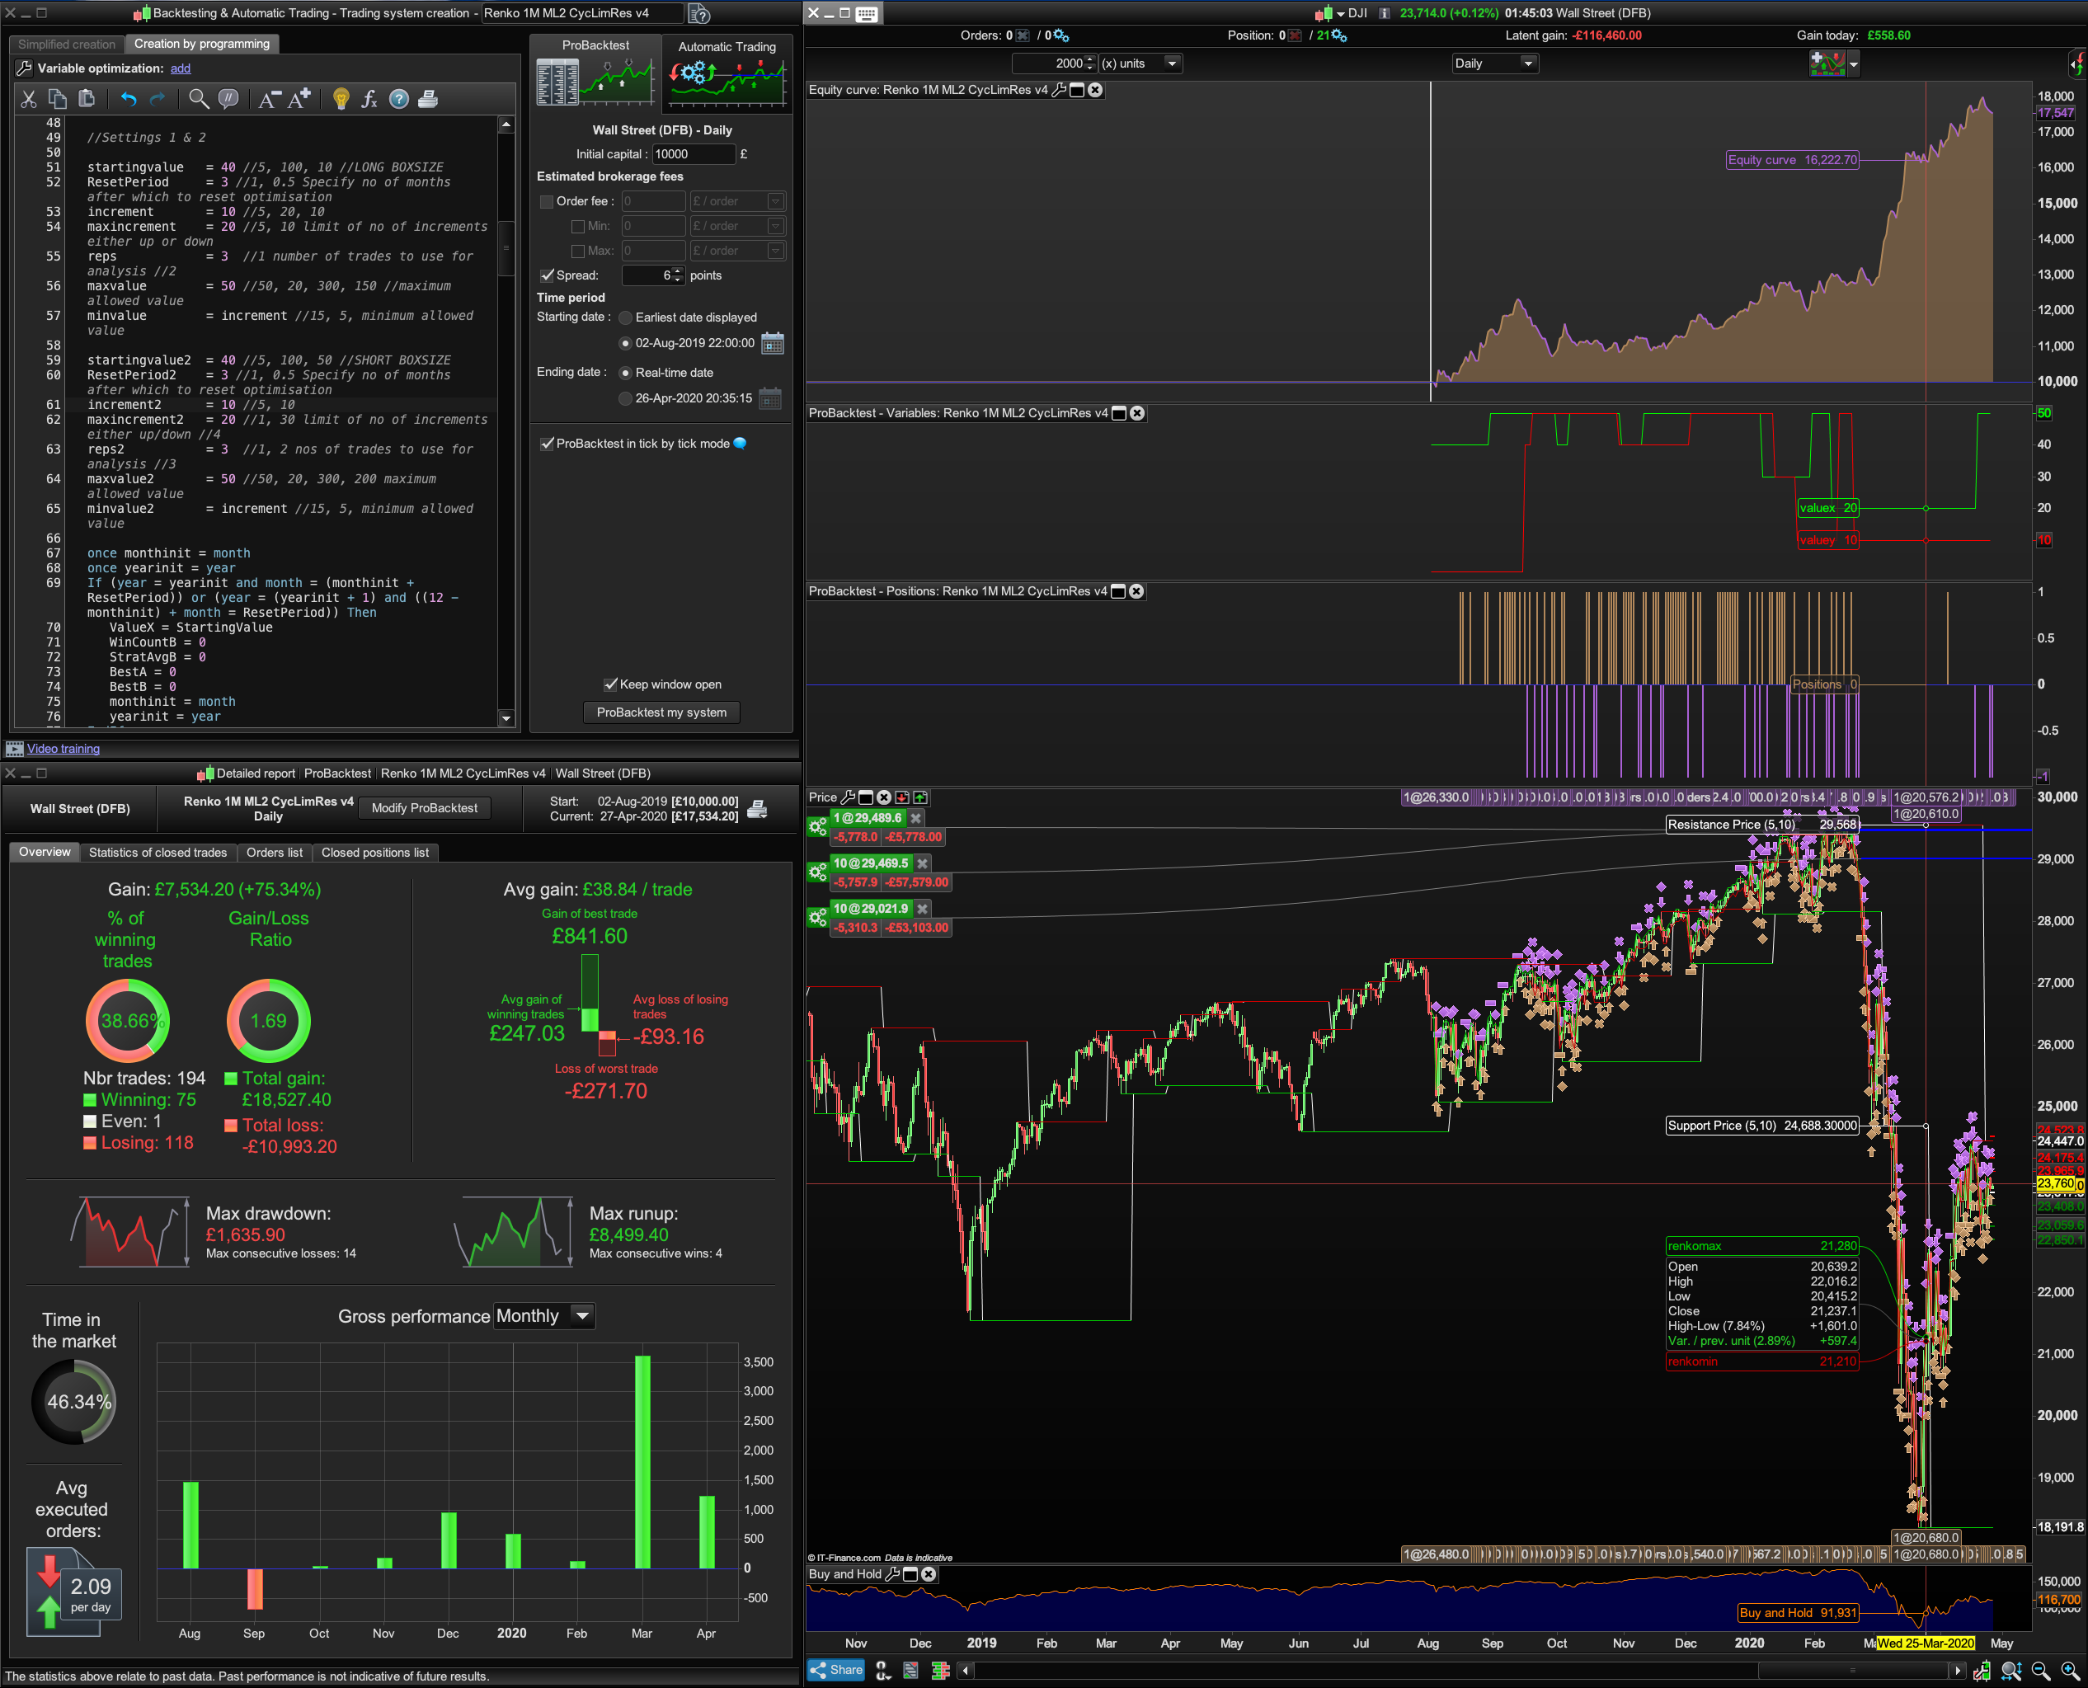Click the Initial capital input field
This screenshot has height=1688, width=2088.
click(693, 154)
